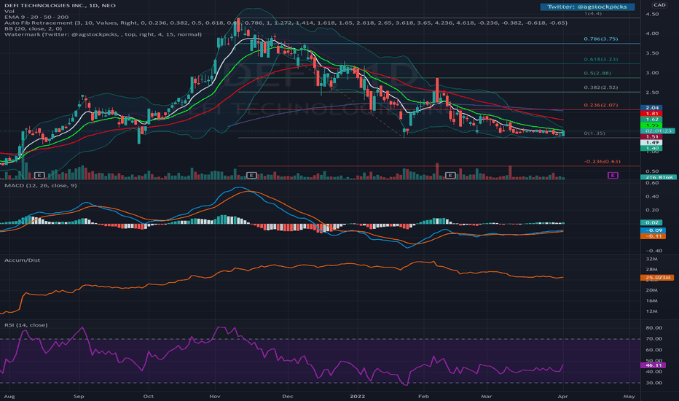679x401 pixels.
Task: Click the CAD currency label
Action: (659, 5)
